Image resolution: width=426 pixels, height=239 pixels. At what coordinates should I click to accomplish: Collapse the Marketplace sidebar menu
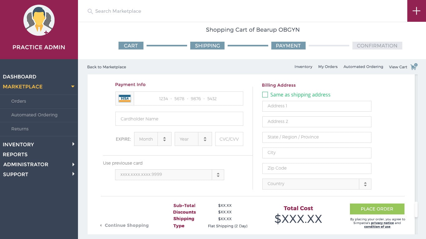73,87
